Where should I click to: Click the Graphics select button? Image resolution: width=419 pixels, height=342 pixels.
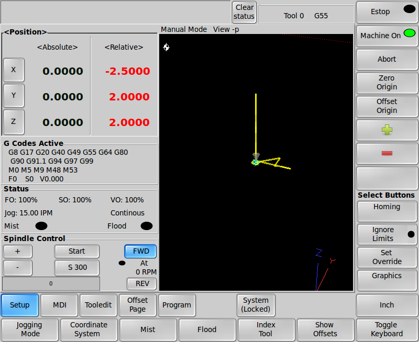click(387, 280)
